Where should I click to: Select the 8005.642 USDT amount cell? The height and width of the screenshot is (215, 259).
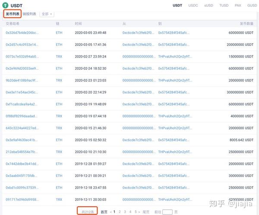(x=241, y=140)
